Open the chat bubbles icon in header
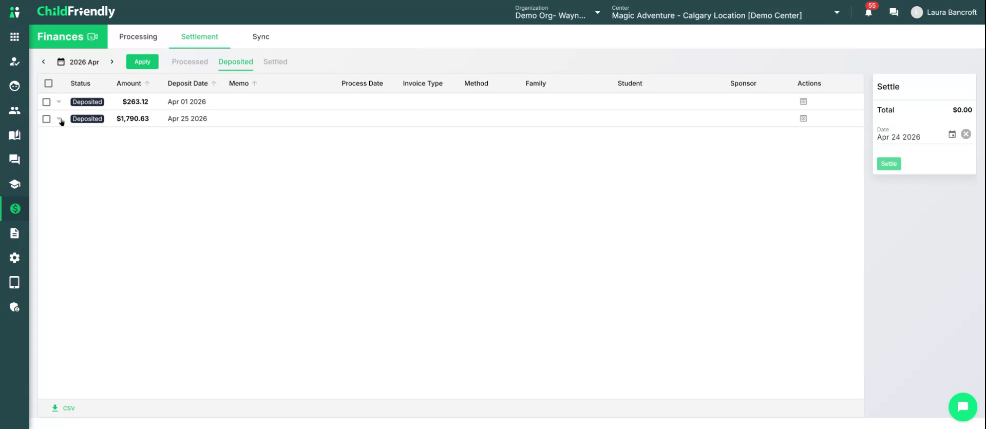Screen dimensions: 986x429 894,12
